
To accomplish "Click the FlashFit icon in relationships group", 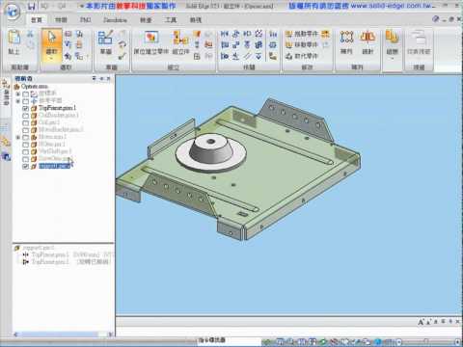I will (x=225, y=34).
